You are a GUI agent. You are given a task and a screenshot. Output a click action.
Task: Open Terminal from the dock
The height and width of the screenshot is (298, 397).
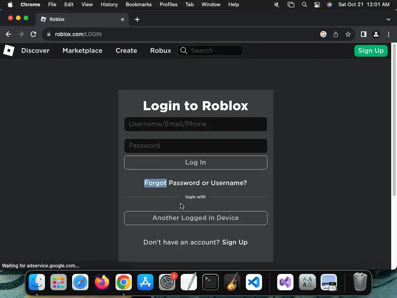(211, 282)
